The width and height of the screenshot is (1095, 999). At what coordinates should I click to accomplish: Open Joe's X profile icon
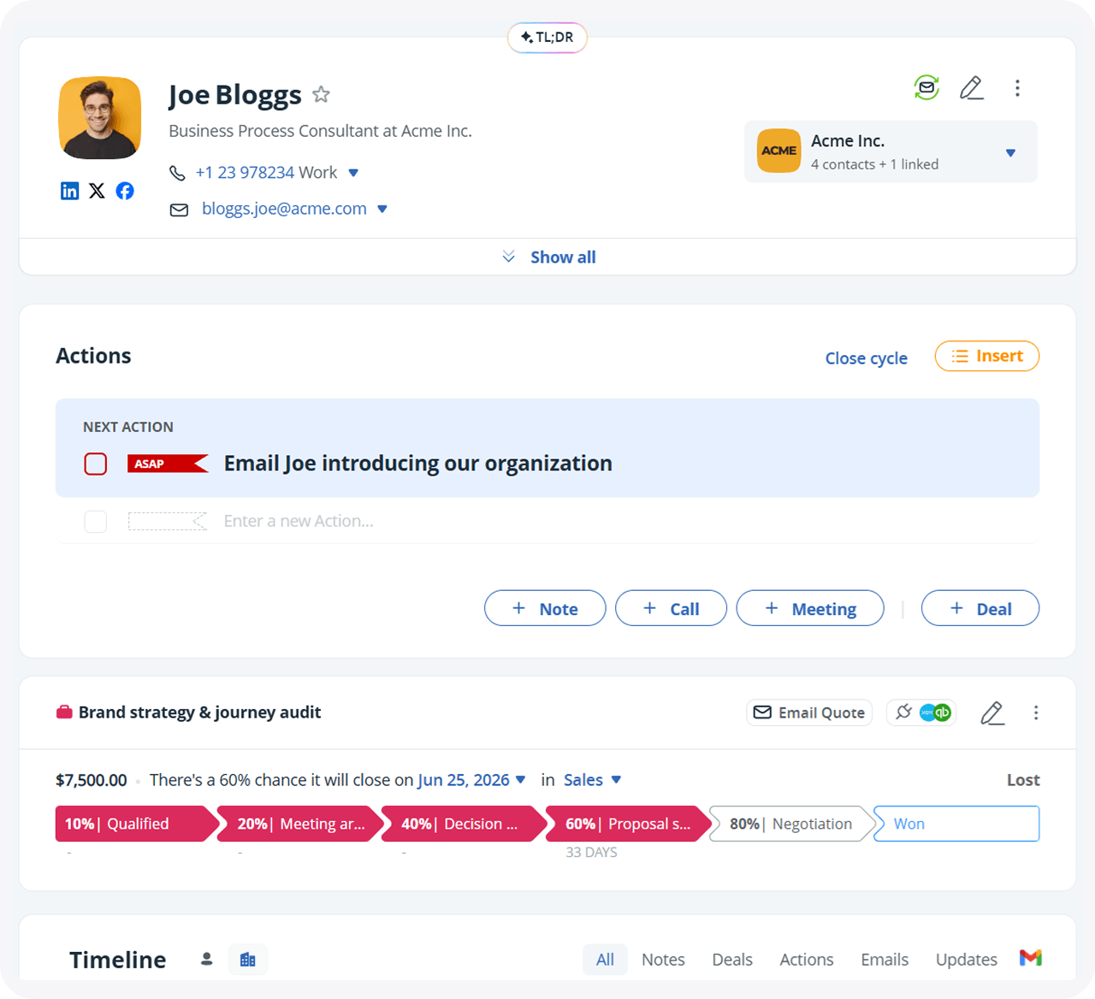click(98, 191)
